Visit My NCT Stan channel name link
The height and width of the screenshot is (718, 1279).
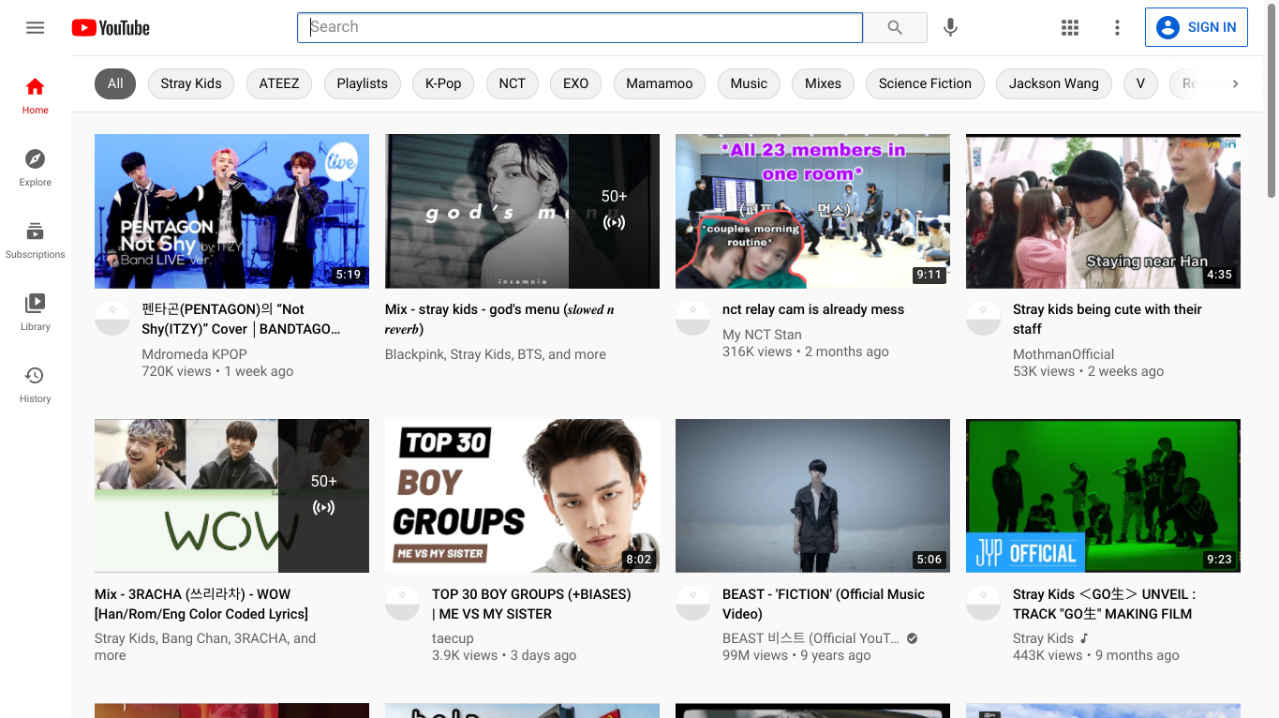pos(762,335)
